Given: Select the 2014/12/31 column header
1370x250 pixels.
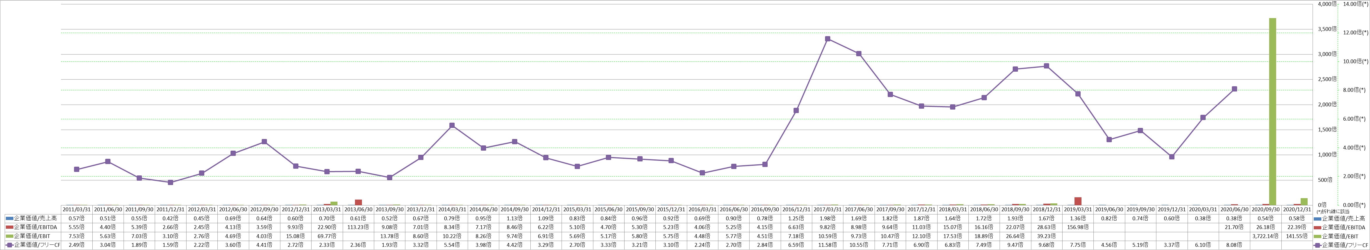Looking at the screenshot, I should point(546,209).
